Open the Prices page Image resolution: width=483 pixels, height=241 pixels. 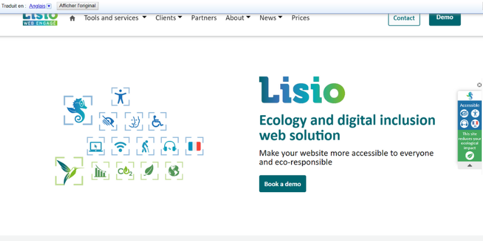(301, 18)
